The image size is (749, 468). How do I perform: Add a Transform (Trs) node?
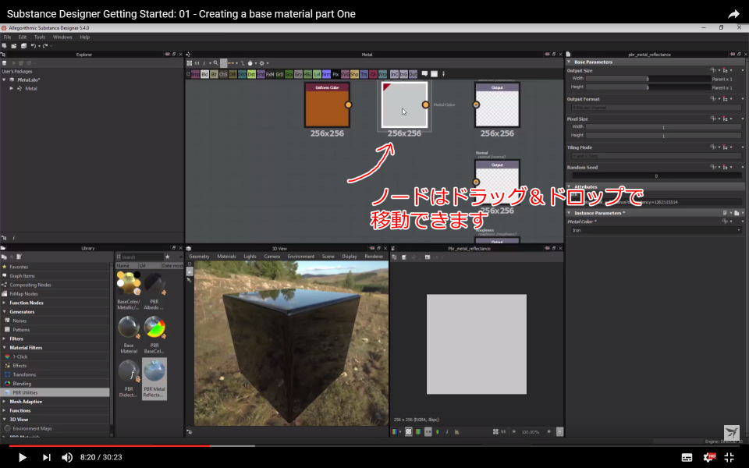pos(364,74)
